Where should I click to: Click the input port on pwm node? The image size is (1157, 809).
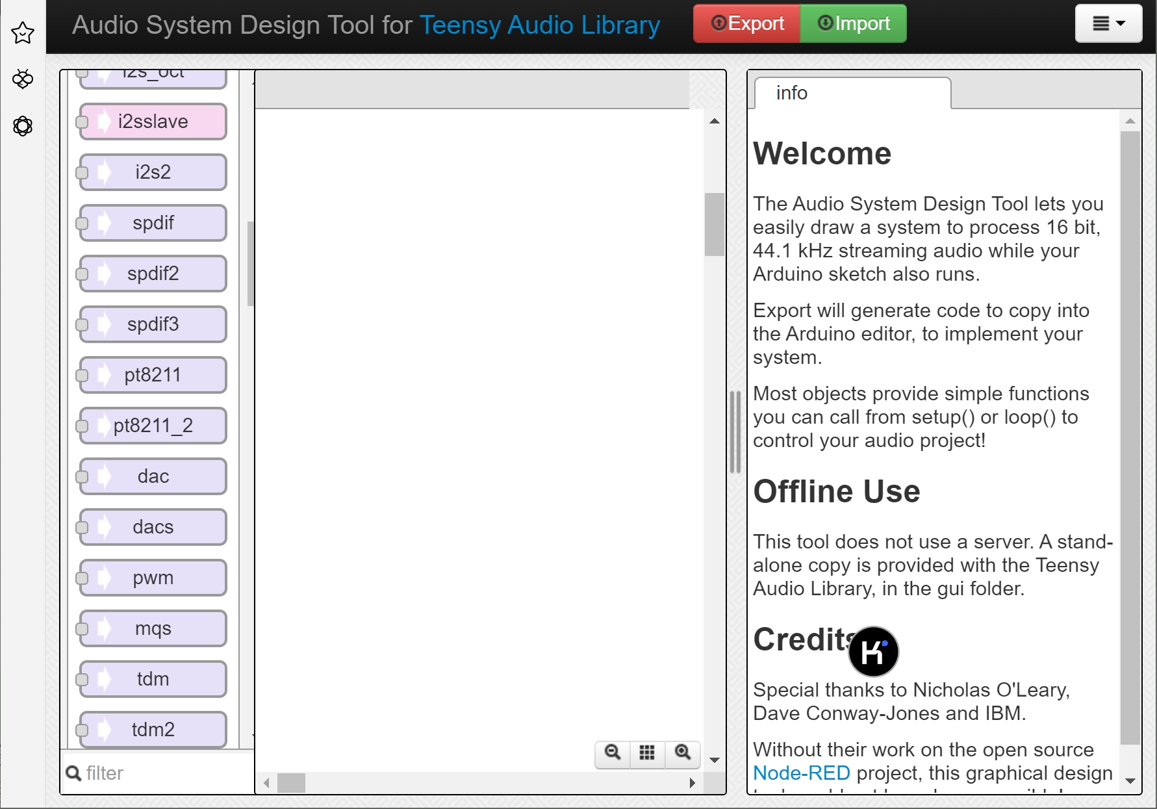click(x=83, y=578)
